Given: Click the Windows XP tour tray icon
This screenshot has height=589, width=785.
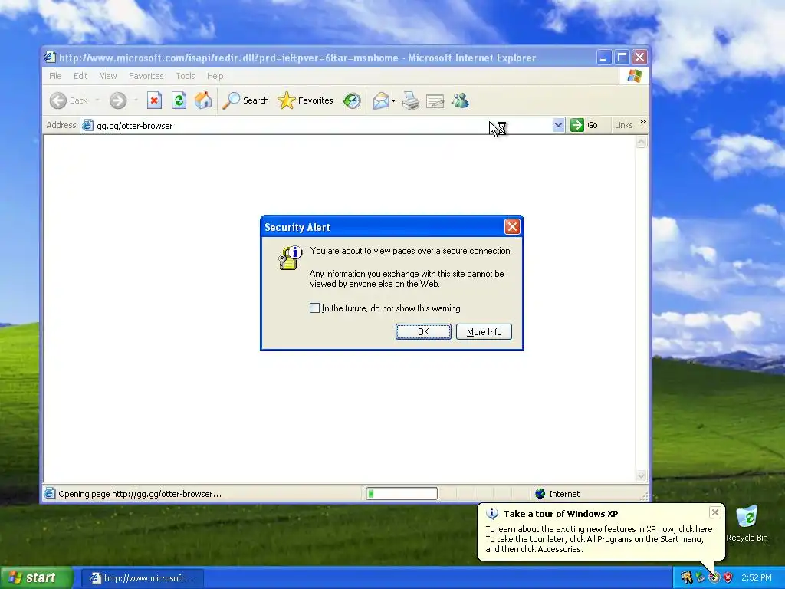Looking at the screenshot, I should pyautogui.click(x=714, y=577).
